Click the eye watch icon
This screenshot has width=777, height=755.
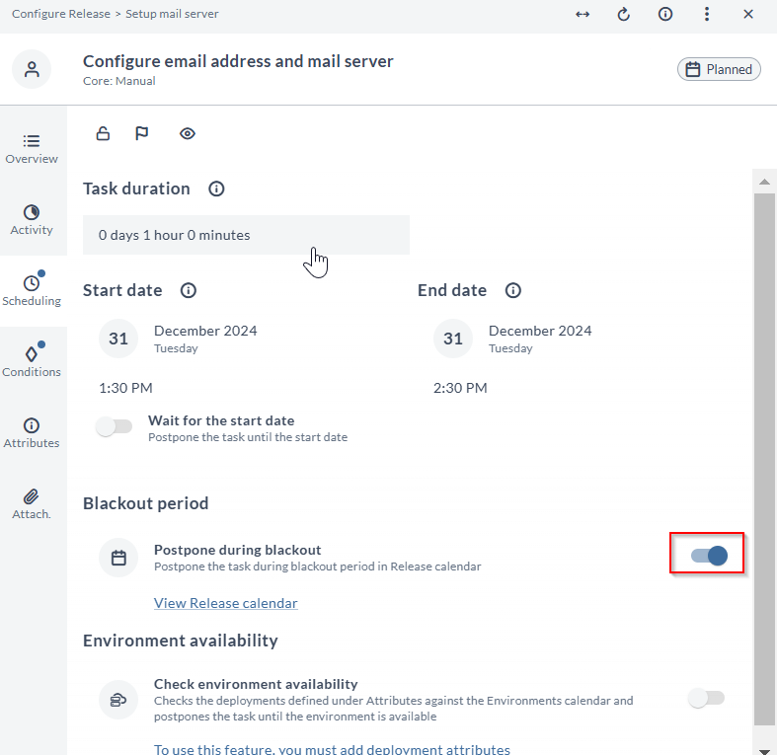188,133
